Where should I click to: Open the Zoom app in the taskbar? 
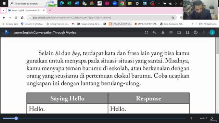pos(115,3)
